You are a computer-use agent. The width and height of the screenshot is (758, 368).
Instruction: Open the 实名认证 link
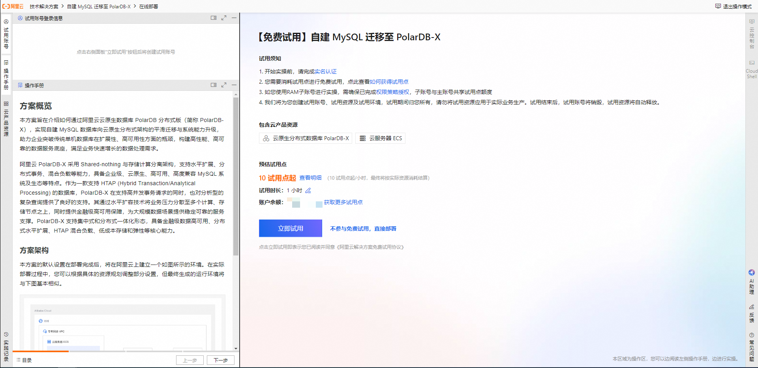[x=326, y=71]
